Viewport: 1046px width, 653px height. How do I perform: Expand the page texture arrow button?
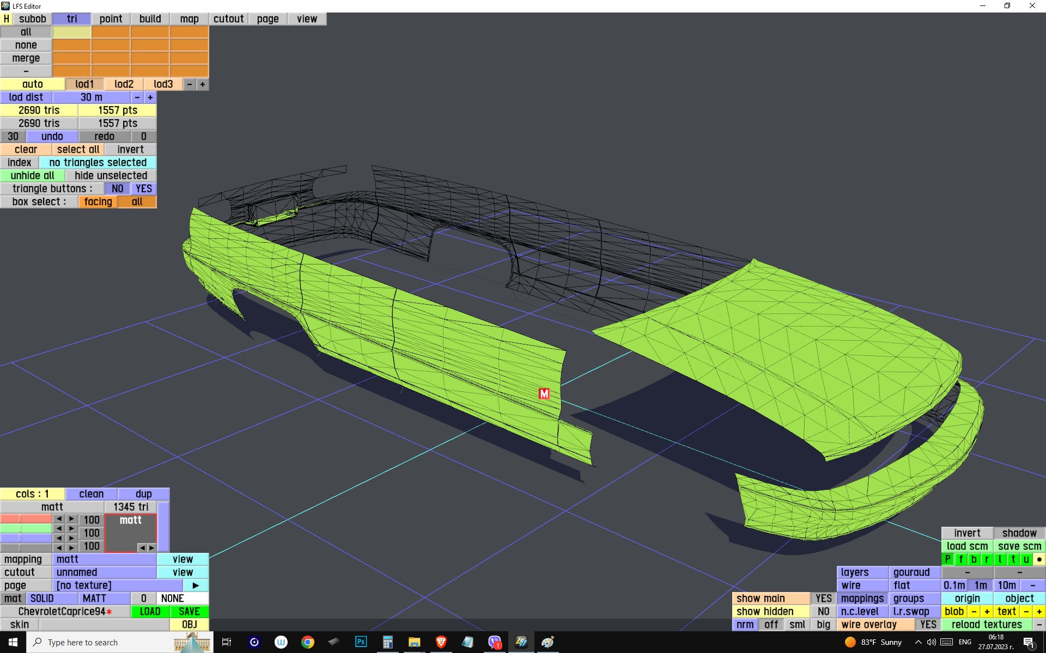pyautogui.click(x=196, y=586)
